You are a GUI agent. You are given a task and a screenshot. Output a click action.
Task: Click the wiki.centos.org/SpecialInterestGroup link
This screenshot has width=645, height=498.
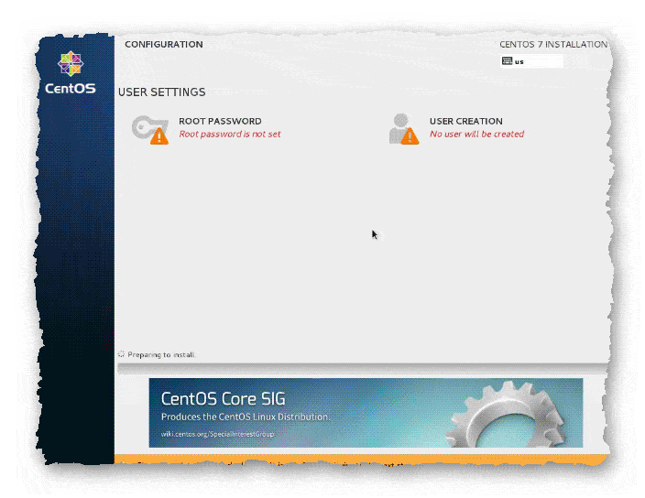click(x=217, y=434)
